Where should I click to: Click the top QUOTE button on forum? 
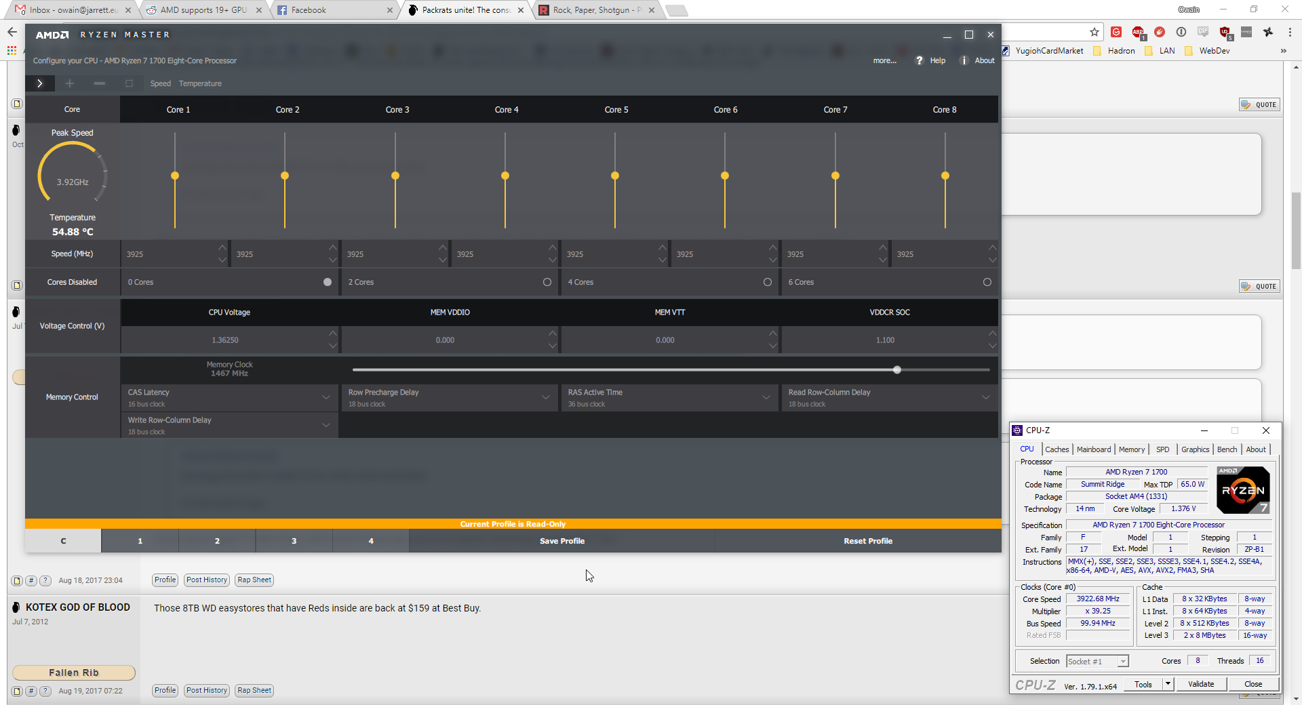(1259, 104)
